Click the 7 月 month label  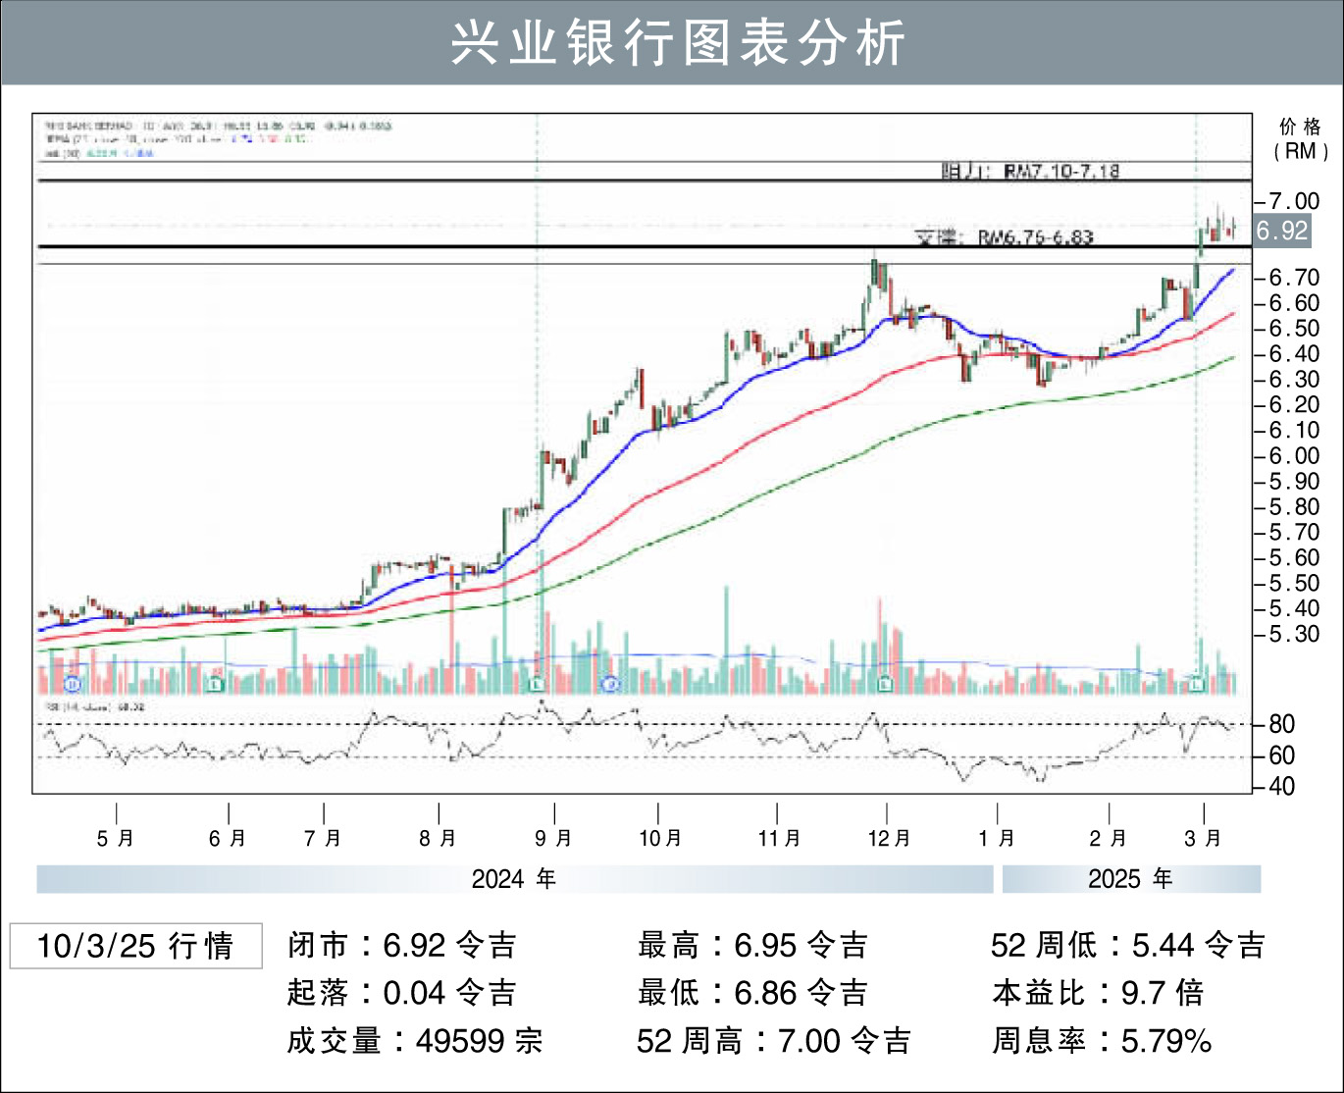click(323, 839)
